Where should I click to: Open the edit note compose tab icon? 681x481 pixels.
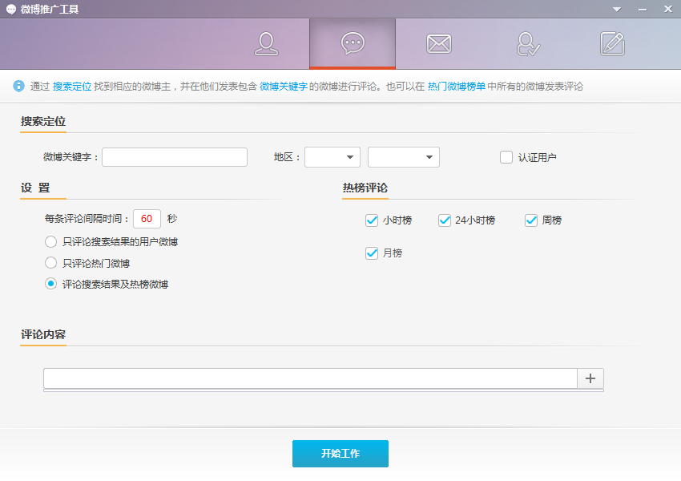pyautogui.click(x=612, y=44)
